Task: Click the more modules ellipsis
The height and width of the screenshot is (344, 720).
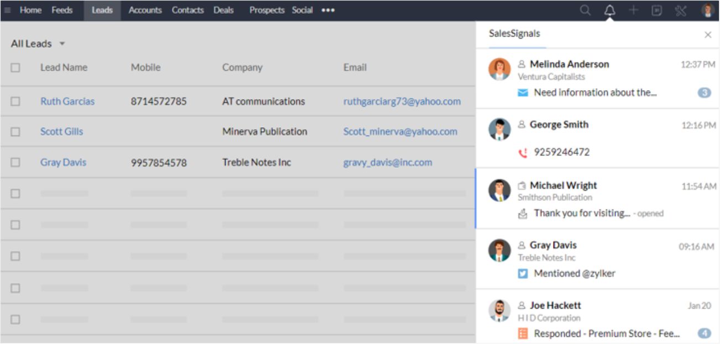Action: tap(328, 10)
